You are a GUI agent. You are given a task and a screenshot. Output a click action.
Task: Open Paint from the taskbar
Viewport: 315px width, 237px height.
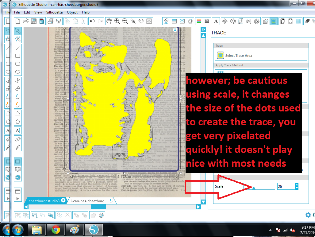click(75, 230)
